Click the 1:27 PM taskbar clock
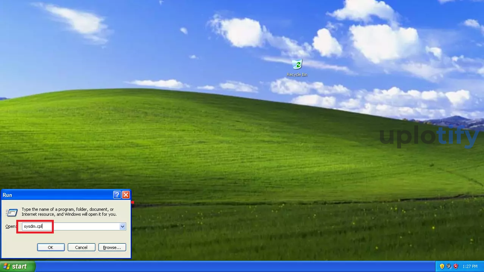The image size is (484, 272). click(x=470, y=267)
